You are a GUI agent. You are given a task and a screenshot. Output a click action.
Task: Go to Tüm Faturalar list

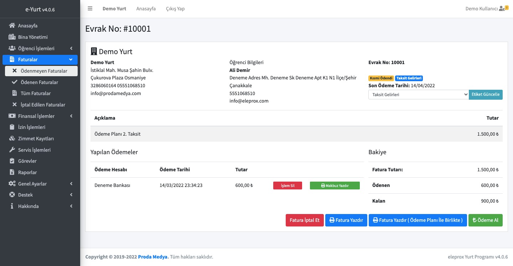[x=36, y=93]
